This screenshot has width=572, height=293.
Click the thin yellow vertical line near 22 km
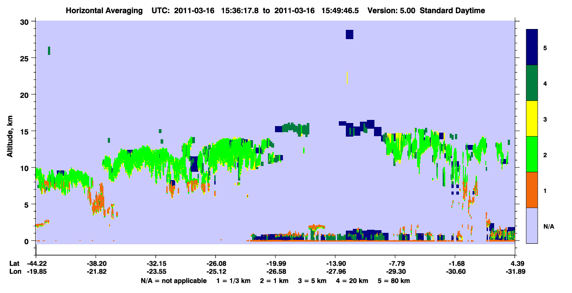point(347,78)
